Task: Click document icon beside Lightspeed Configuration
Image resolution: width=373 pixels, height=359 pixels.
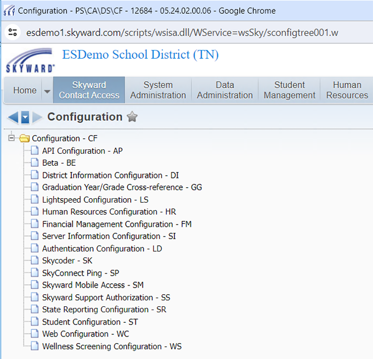Action: coord(35,199)
